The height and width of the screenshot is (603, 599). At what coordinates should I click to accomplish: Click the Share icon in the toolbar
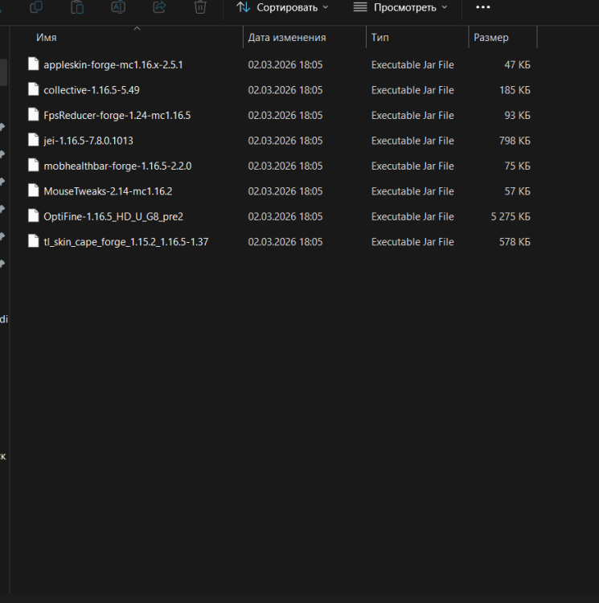pos(159,7)
